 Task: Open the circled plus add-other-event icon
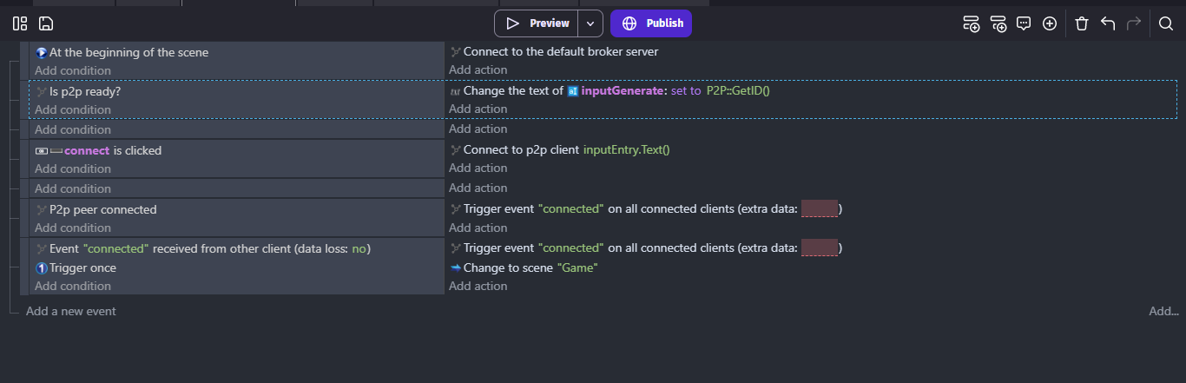(x=1050, y=23)
